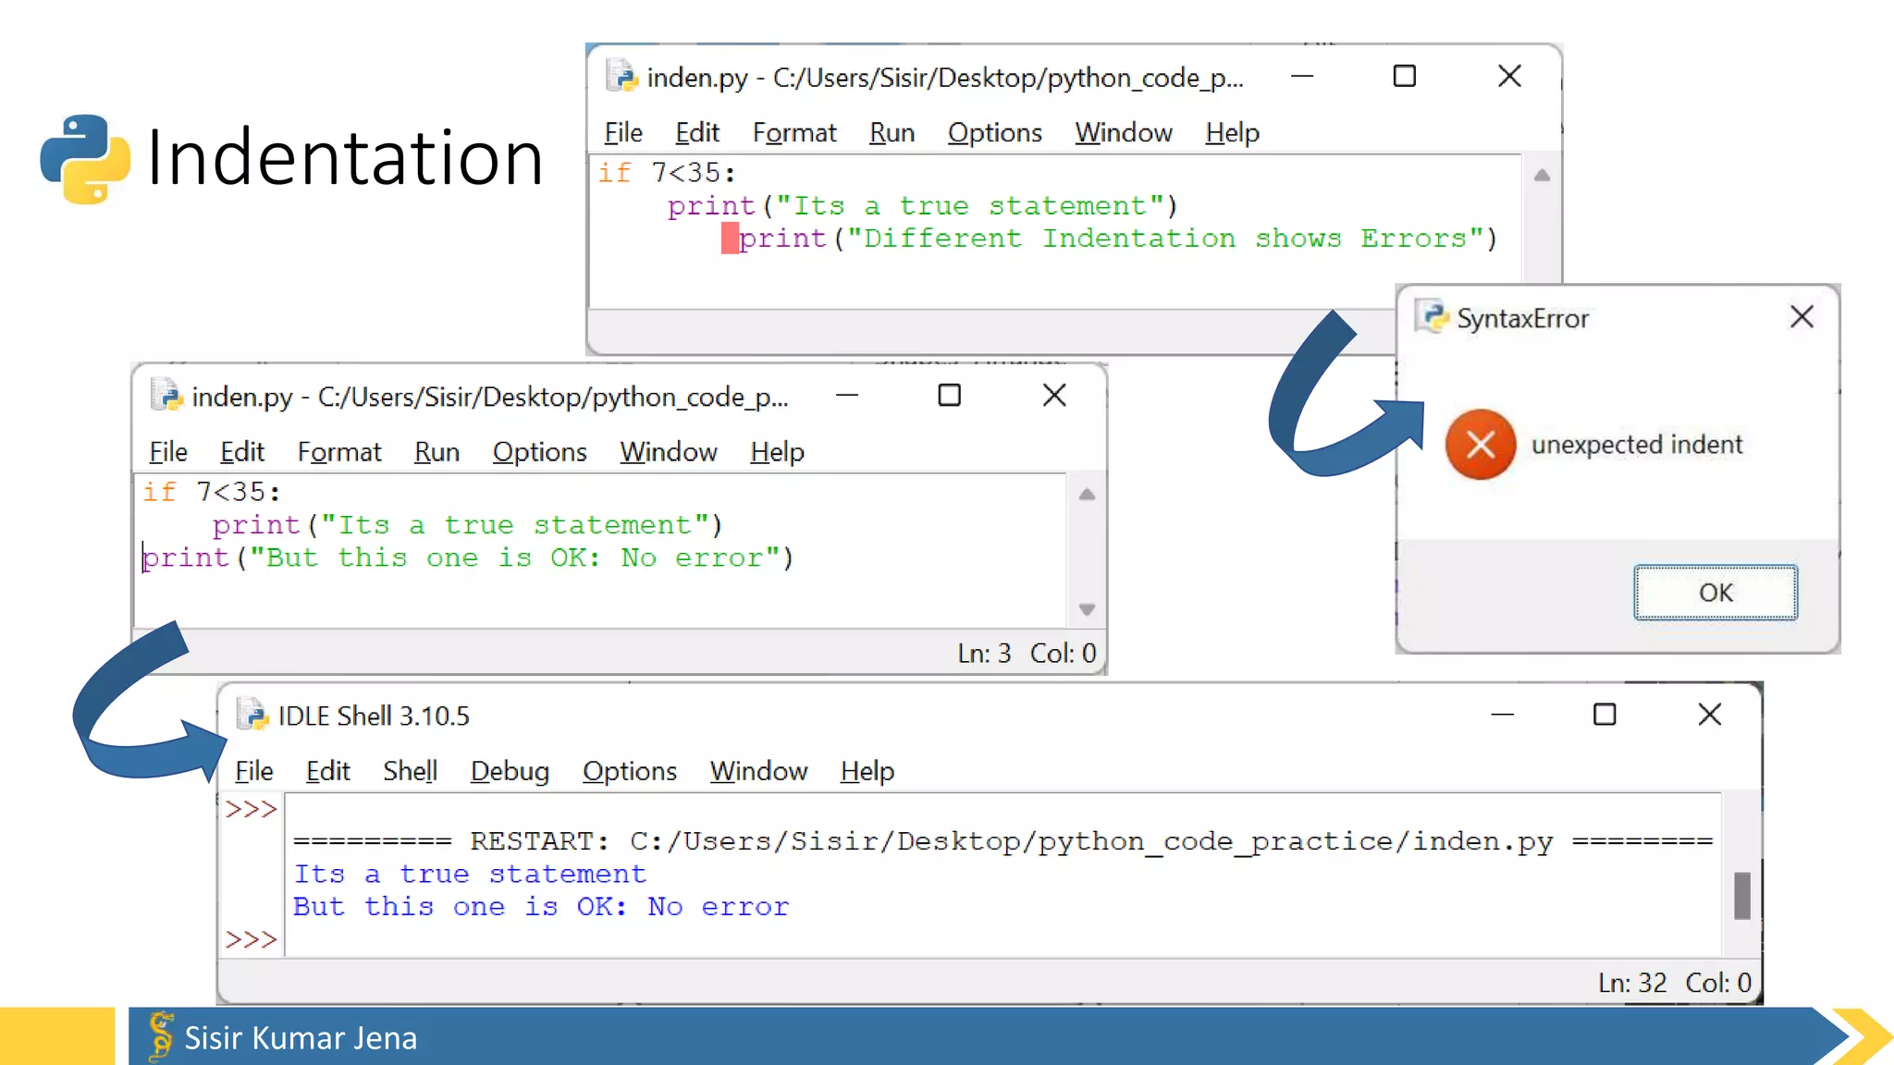The image size is (1894, 1065).
Task: Click the IDLE Shell vertical scrollbar thumb
Action: [1741, 895]
